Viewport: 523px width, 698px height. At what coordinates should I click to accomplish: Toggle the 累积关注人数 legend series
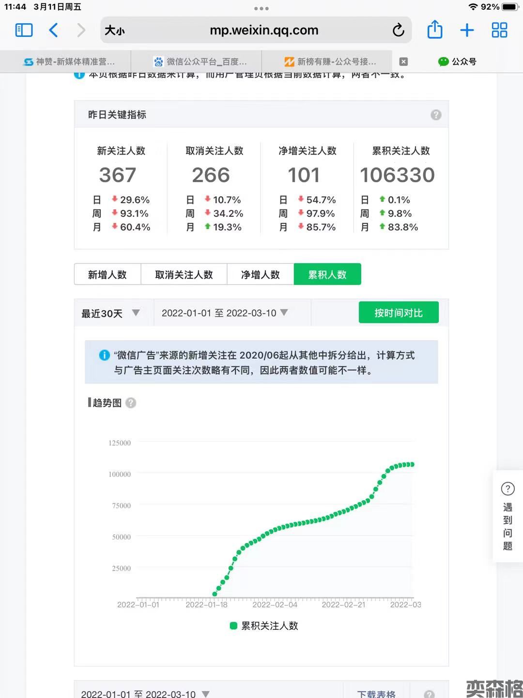coord(264,626)
